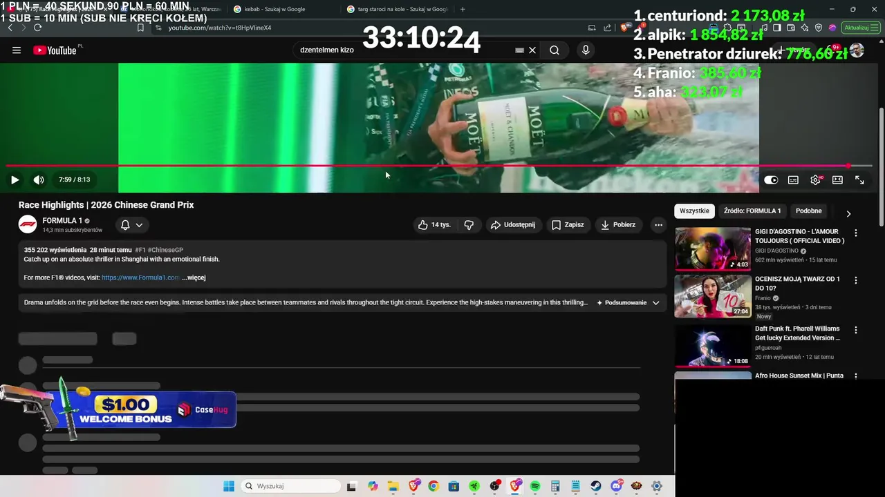Open the Daft Punk Get Lucky thumbnail
The width and height of the screenshot is (885, 497).
click(x=713, y=345)
